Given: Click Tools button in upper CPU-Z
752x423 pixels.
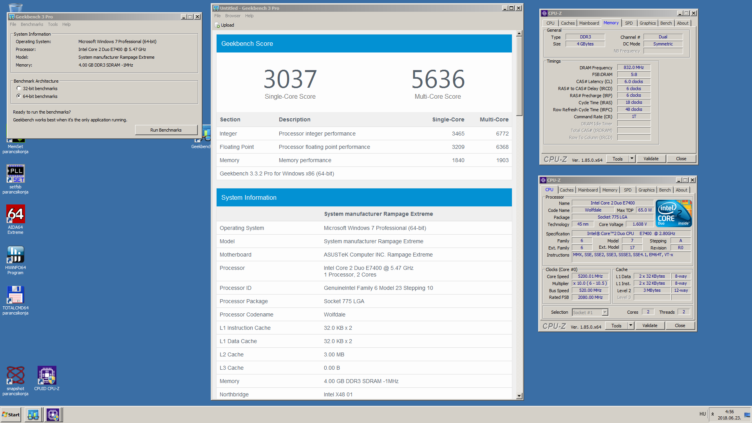Looking at the screenshot, I should tap(618, 159).
